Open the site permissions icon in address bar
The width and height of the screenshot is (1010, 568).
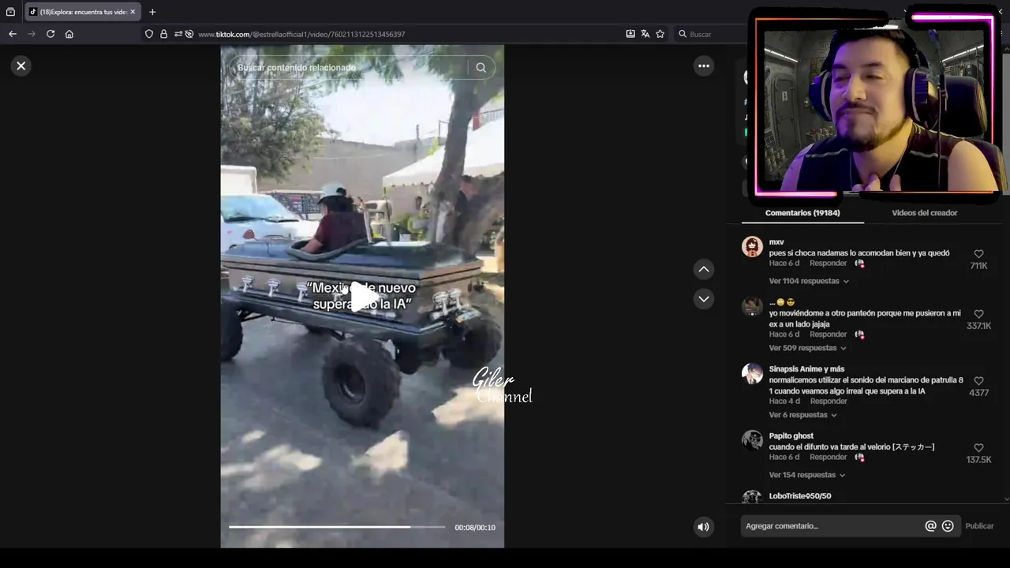178,34
